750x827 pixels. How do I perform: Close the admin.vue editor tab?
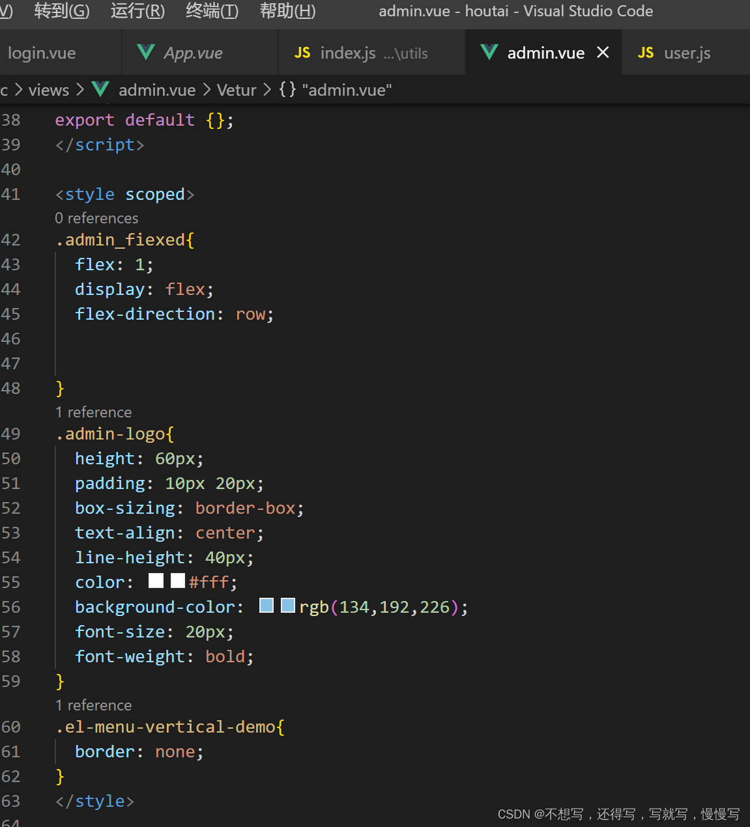pyautogui.click(x=603, y=52)
